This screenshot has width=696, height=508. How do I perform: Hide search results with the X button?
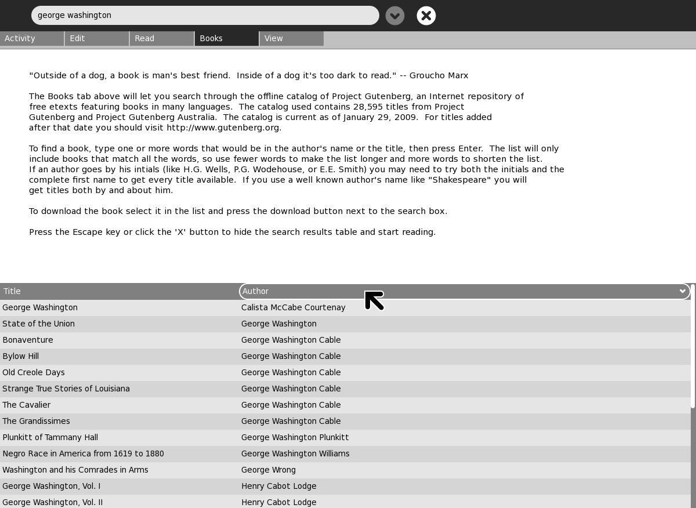pyautogui.click(x=426, y=16)
